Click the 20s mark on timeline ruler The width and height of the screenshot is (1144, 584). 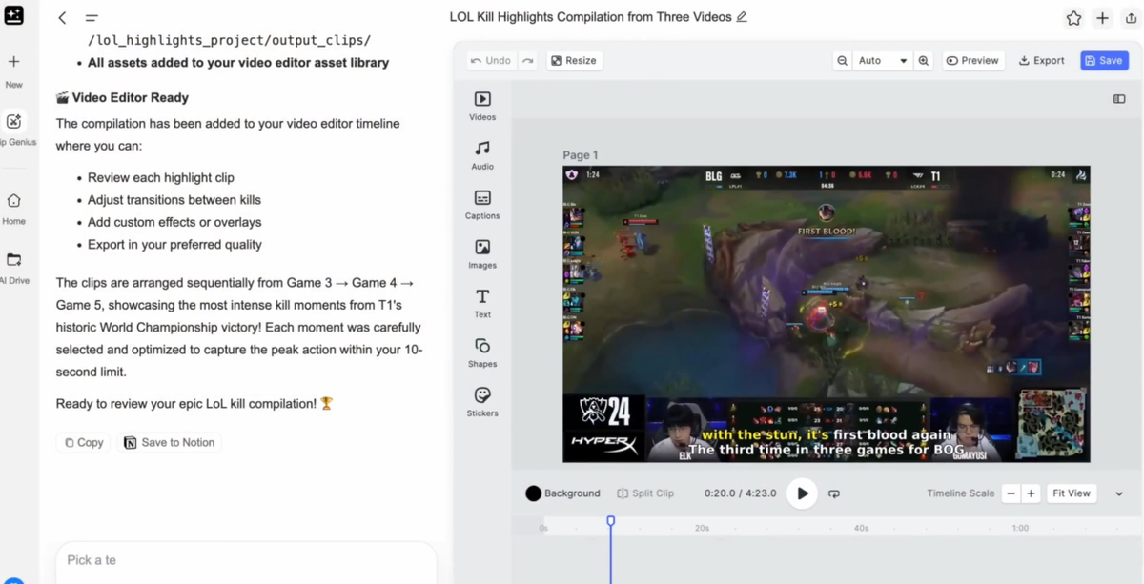click(702, 528)
